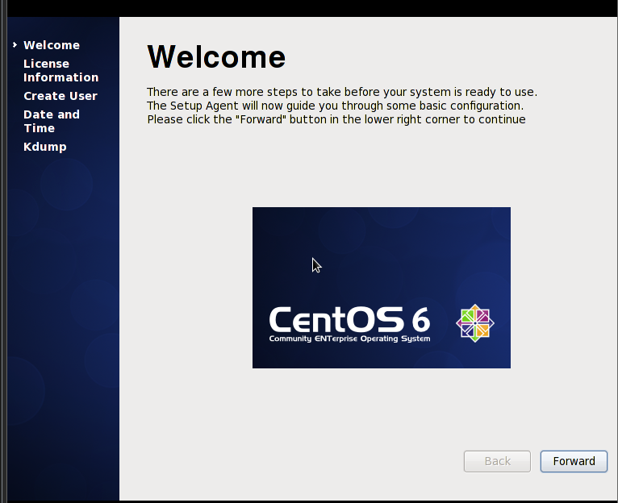Click the arrow marker beside Welcome

[x=15, y=45]
